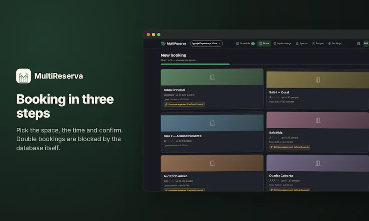
Task: Select the Salão Principal green banner
Action: pyautogui.click(x=212, y=77)
